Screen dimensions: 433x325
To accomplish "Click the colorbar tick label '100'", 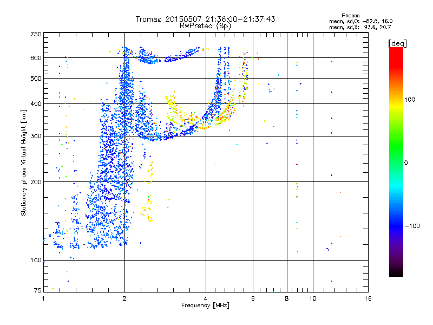I will 410,100.
